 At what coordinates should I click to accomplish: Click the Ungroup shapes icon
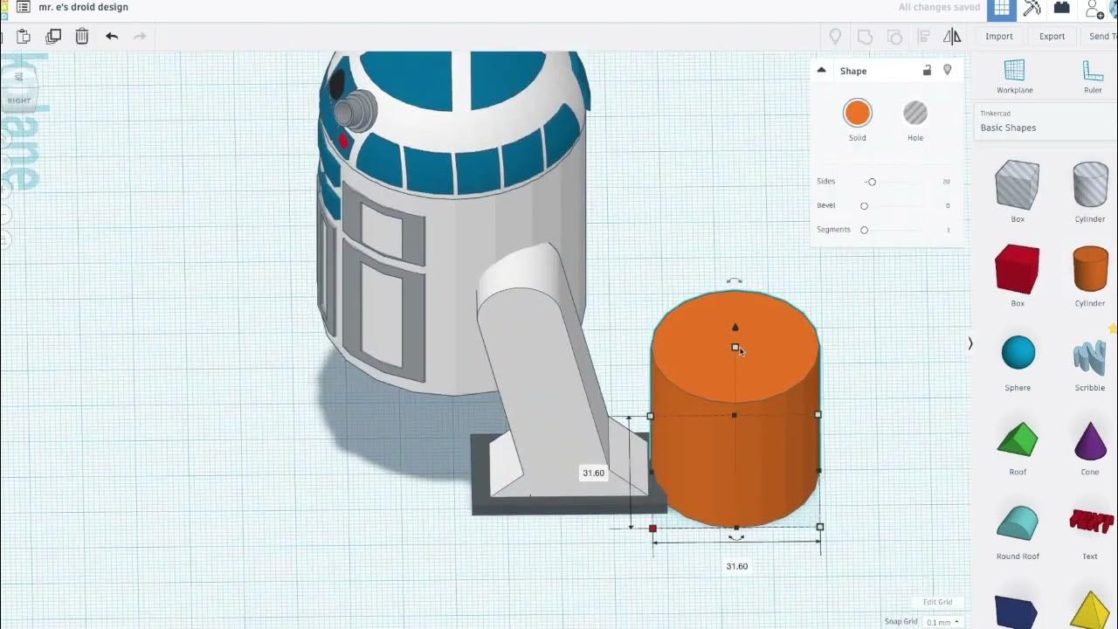tap(894, 36)
